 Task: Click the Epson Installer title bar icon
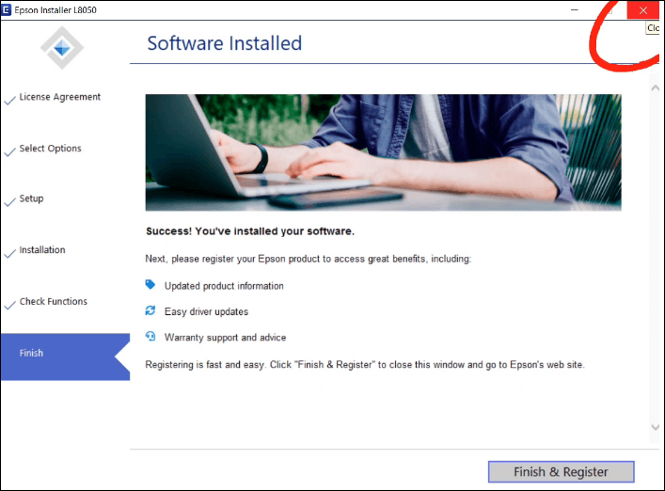click(x=8, y=9)
